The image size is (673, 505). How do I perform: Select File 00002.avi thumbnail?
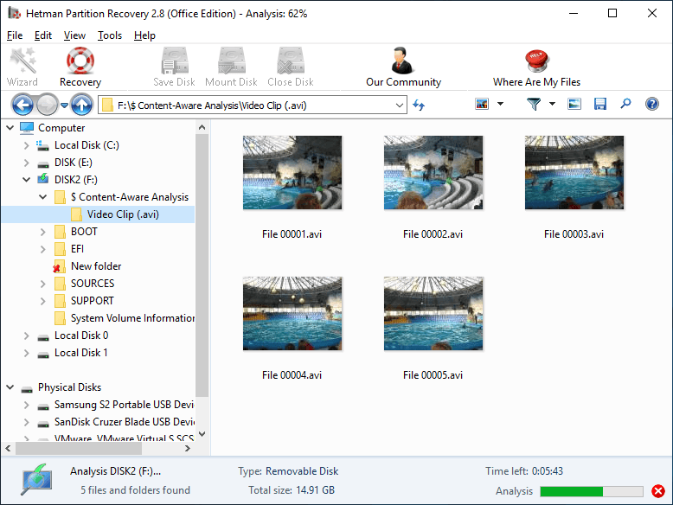(x=433, y=172)
